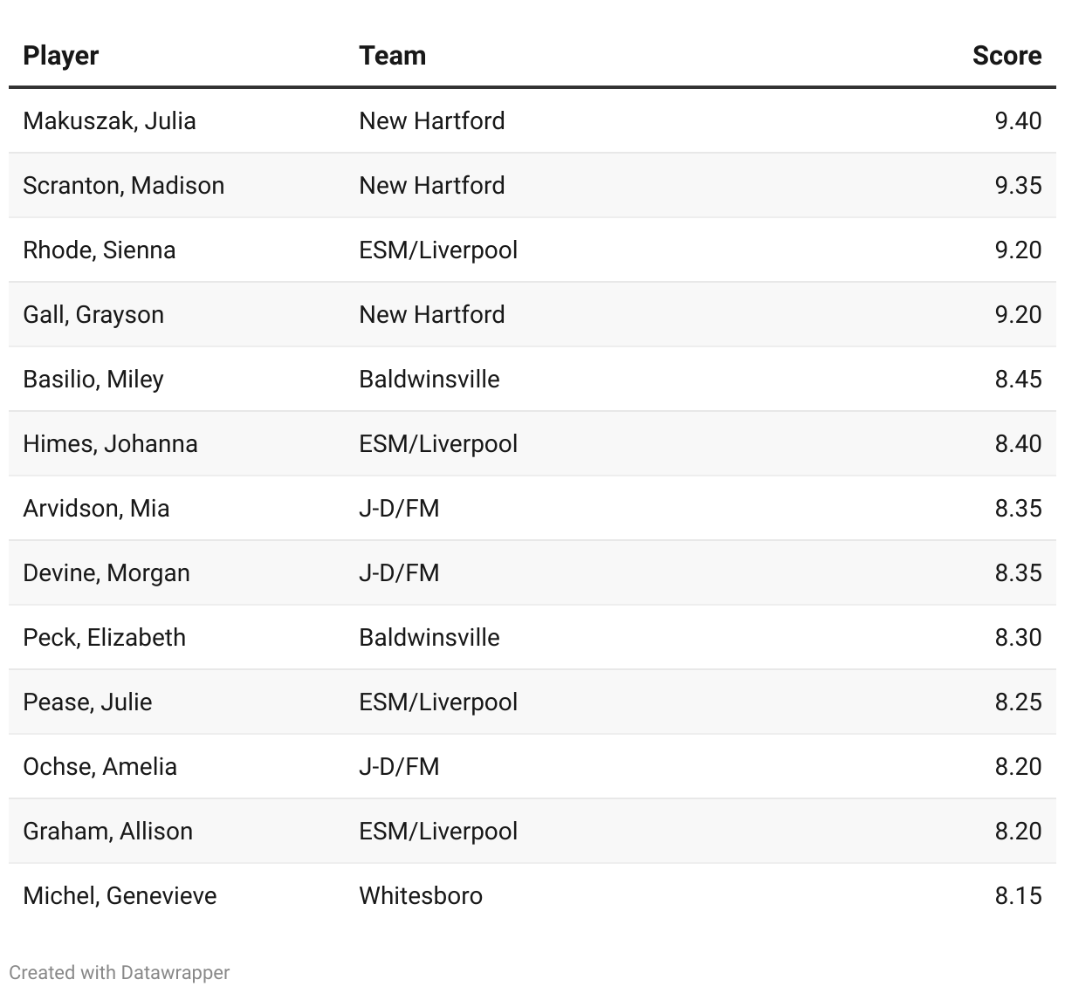Click Peck, Elizabeth's Baldwinsville team cell
This screenshot has width=1065, height=993.
[429, 637]
